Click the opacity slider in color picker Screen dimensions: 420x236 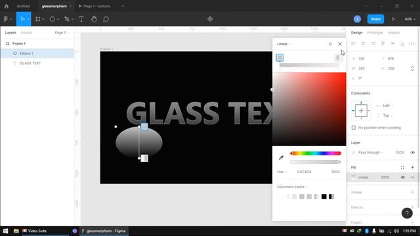pyautogui.click(x=316, y=162)
